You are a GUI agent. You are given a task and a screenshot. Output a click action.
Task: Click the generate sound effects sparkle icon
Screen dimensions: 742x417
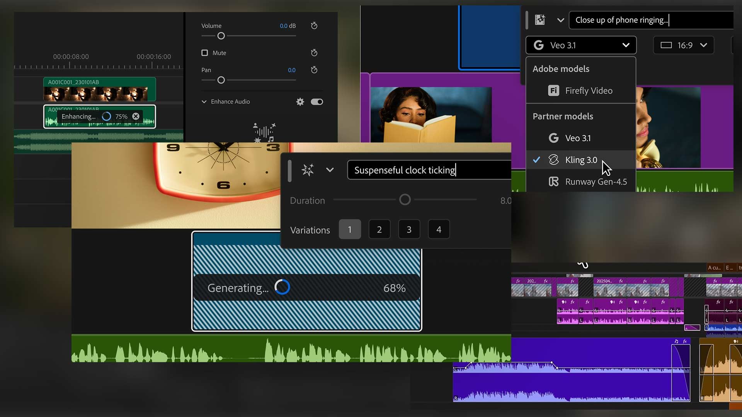(x=308, y=170)
